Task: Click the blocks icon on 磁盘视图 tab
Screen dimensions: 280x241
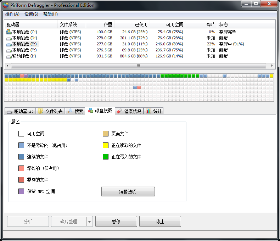Action: [90, 110]
